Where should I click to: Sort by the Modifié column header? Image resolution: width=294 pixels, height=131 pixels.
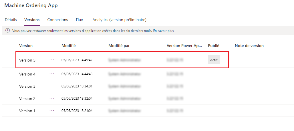(x=69, y=46)
